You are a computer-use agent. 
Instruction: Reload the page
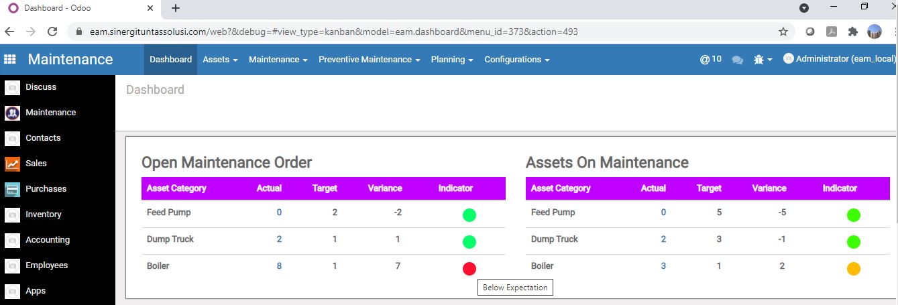(x=52, y=32)
